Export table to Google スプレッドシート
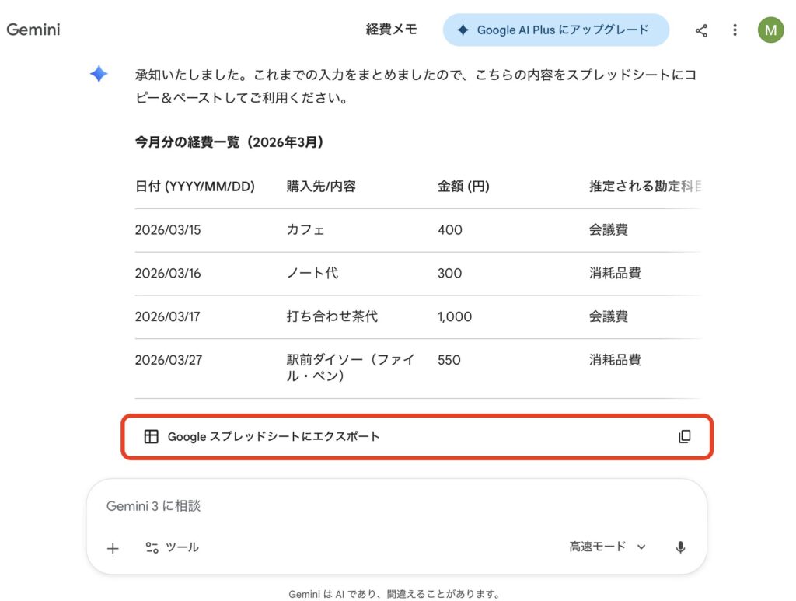This screenshot has height=601, width=796. coord(274,437)
